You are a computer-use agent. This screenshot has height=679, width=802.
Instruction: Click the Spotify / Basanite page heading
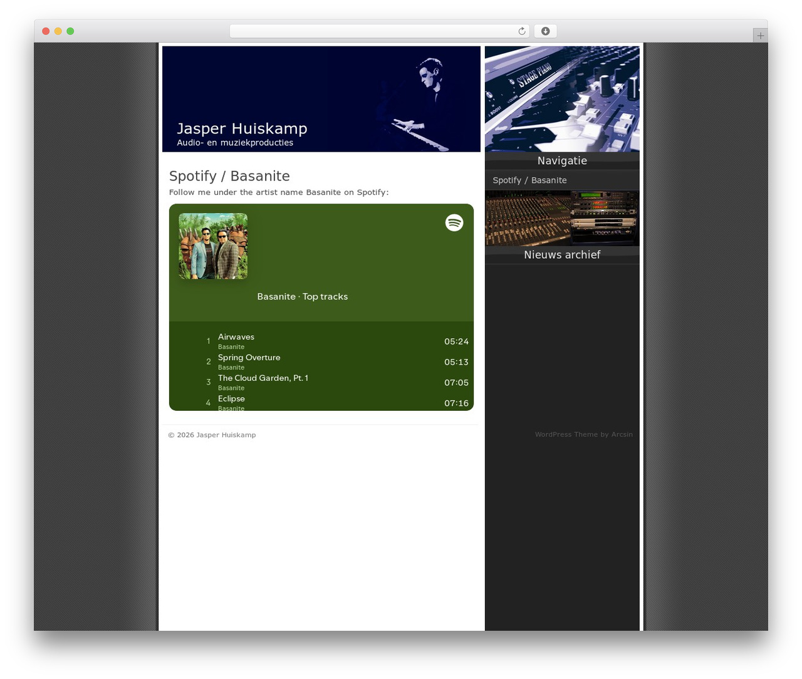click(229, 176)
